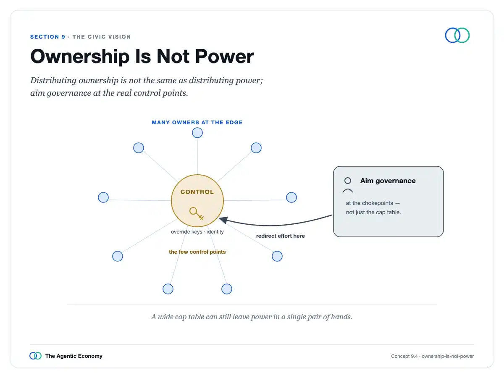The height and width of the screenshot is (378, 504).
Task: Click the Aim governance heading
Action: click(x=388, y=181)
